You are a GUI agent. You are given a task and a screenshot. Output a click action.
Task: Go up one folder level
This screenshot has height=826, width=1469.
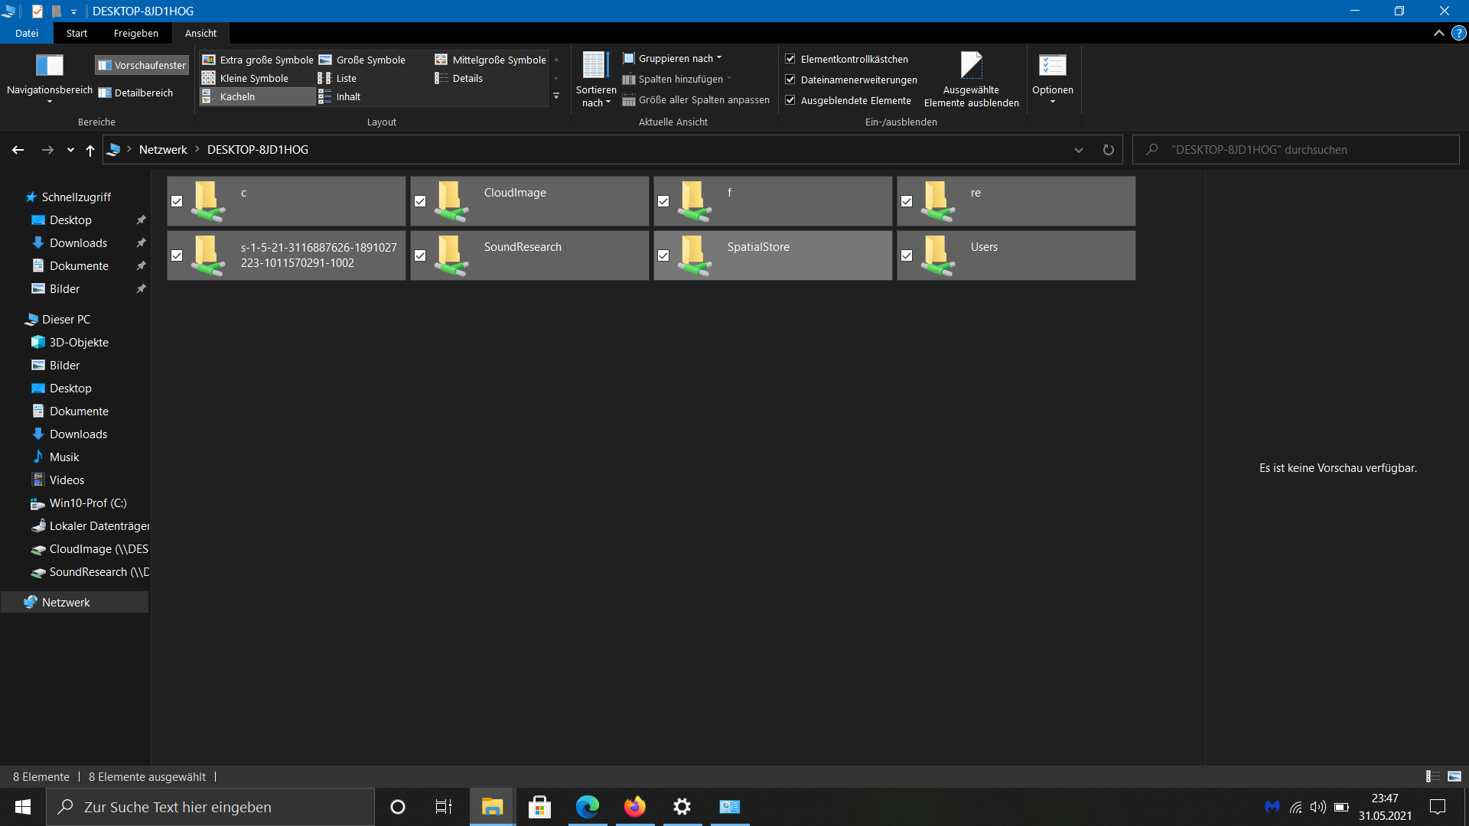90,150
